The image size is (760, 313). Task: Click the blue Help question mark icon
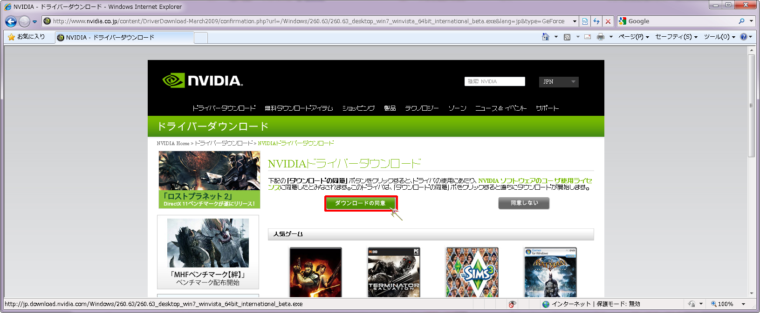[x=743, y=37]
